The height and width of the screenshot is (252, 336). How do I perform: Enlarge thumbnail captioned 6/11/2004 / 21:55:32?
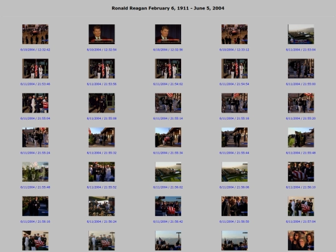click(102, 138)
